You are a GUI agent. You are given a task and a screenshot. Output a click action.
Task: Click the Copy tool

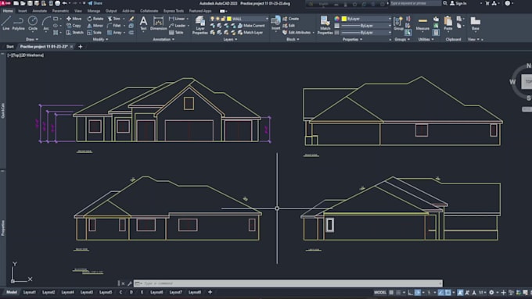[74, 26]
